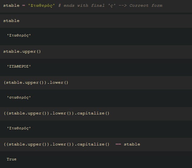192x168 pixels.
Task: Select the cell ending with .capitalize() without comparison
Action: [x=96, y=114]
